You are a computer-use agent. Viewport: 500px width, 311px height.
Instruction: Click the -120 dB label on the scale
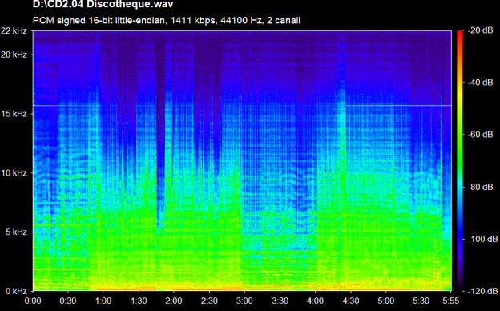click(482, 291)
